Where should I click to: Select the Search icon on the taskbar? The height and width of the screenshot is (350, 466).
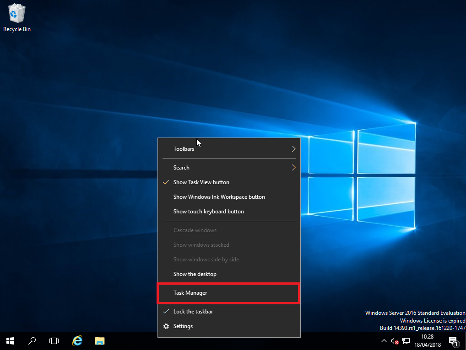(32, 341)
